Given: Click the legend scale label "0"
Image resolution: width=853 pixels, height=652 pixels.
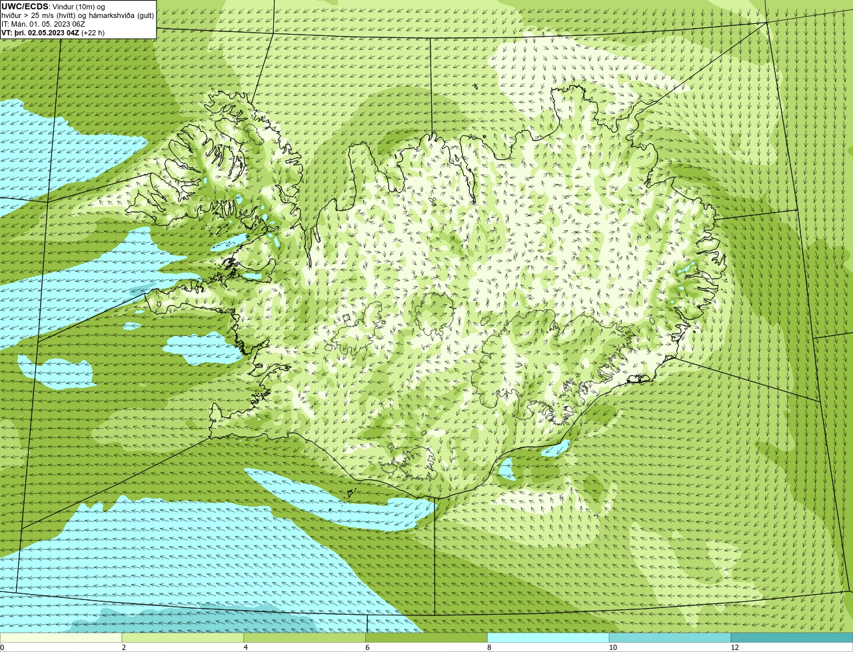Looking at the screenshot, I should click(2, 647).
